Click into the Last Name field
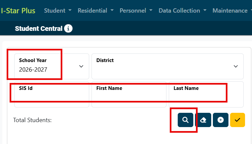This screenshot has height=144, width=252. 206,95
